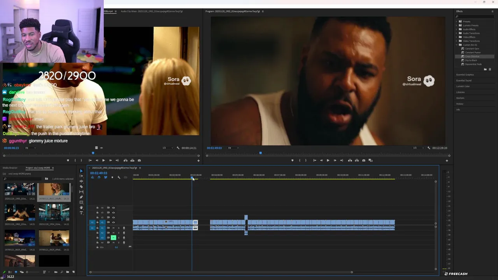Open Lumetri Color panel tab
This screenshot has height=280, width=498.
(463, 86)
